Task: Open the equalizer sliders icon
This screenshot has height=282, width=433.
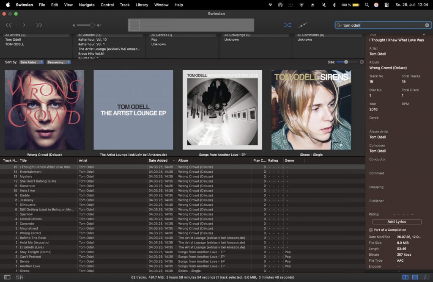Action: [x=19, y=277]
